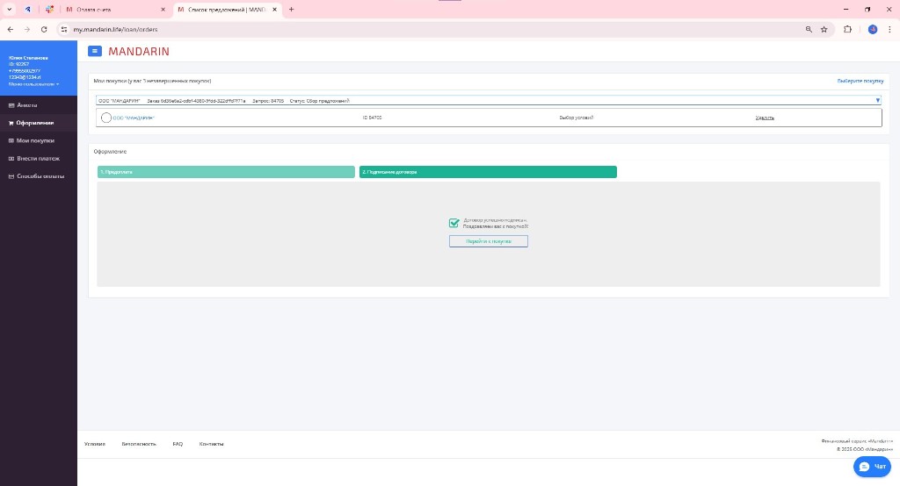Expand the order selection dropdown arrow

(x=877, y=101)
